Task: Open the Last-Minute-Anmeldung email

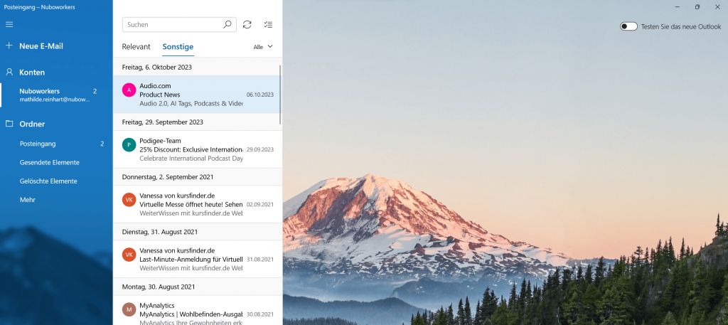Action: [x=198, y=259]
